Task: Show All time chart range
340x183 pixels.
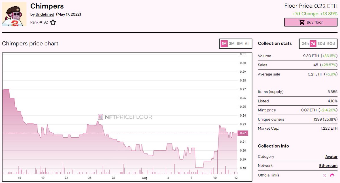Action: pos(247,43)
